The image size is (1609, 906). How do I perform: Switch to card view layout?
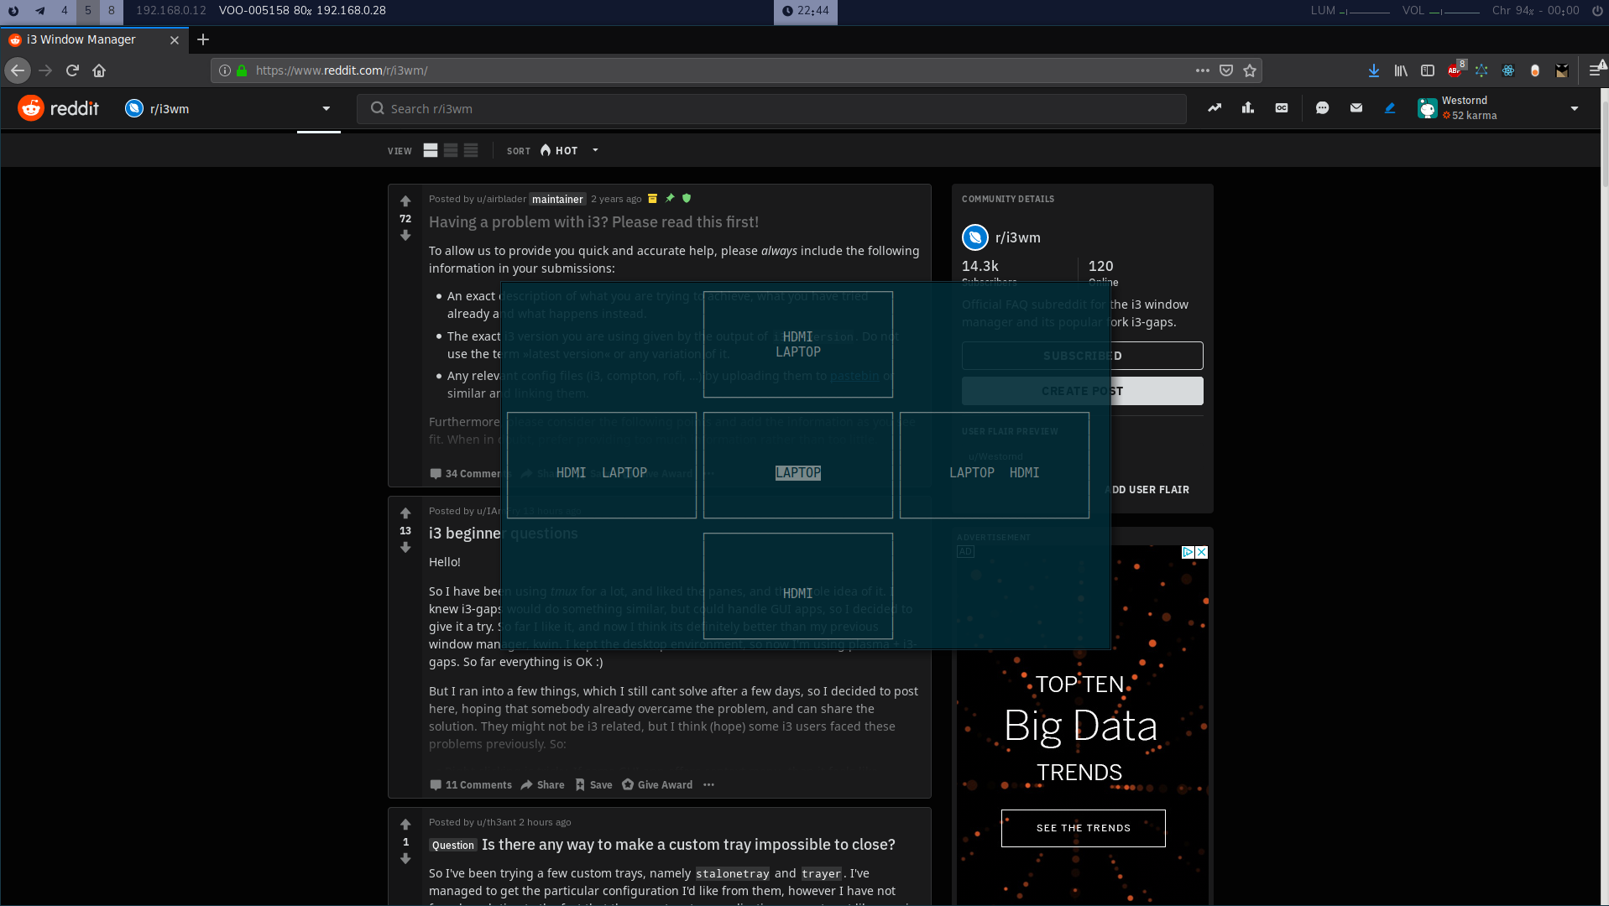click(x=431, y=150)
